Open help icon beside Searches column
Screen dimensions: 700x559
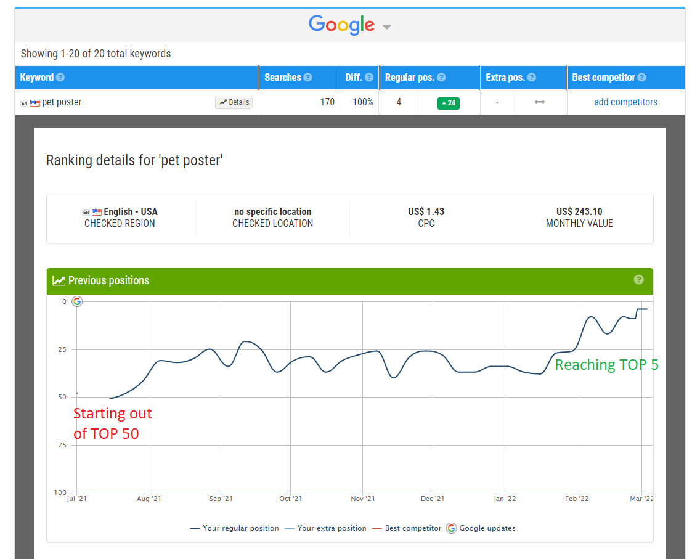point(307,77)
